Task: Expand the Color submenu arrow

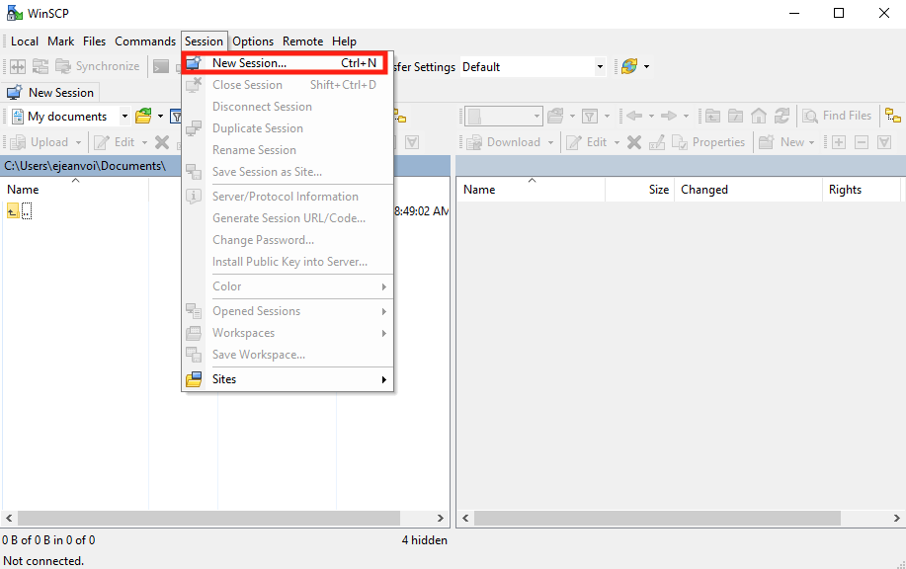Action: click(x=384, y=287)
